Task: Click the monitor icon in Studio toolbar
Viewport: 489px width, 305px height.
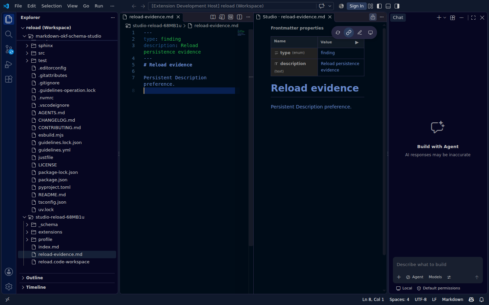Action: pyautogui.click(x=370, y=33)
